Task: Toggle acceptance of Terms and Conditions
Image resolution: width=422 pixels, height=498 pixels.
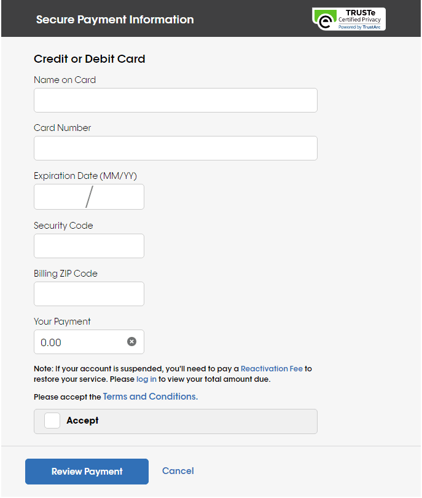Action: pos(52,421)
